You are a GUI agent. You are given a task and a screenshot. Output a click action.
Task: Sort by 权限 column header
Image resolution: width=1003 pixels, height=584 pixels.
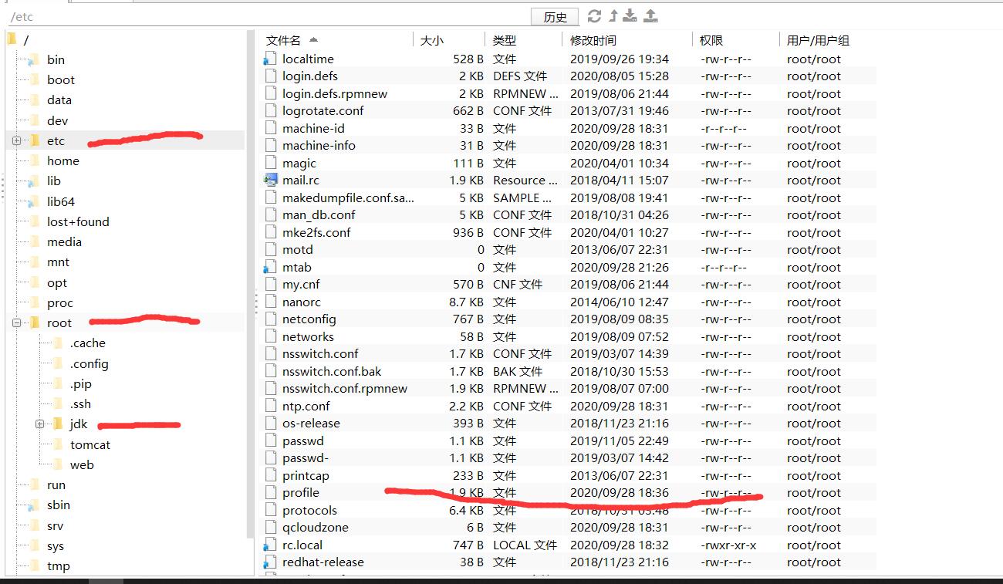click(711, 40)
